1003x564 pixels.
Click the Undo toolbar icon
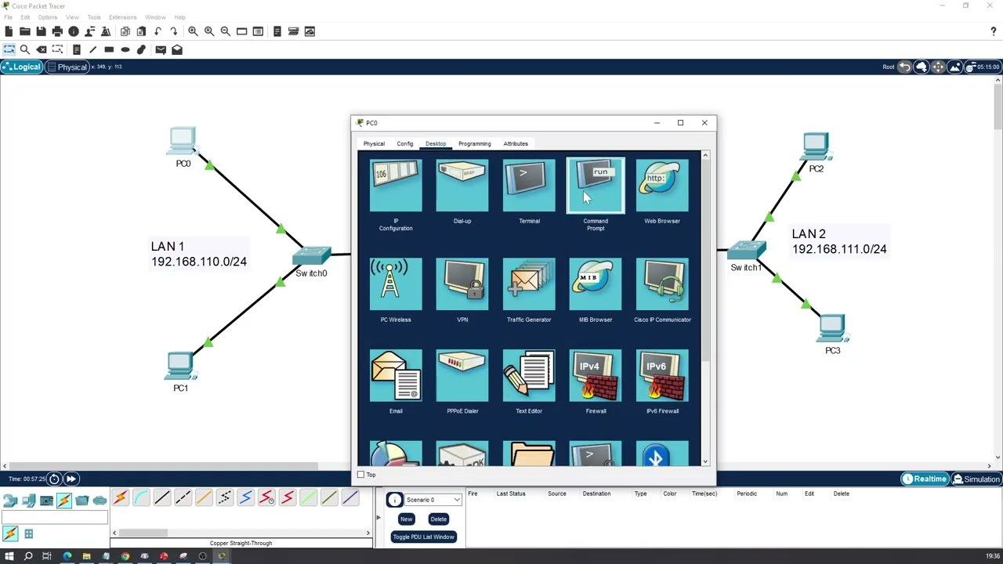click(158, 31)
